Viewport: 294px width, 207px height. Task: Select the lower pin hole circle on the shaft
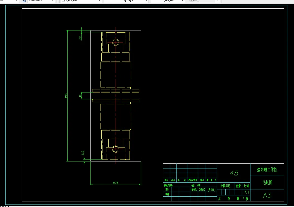116,149
